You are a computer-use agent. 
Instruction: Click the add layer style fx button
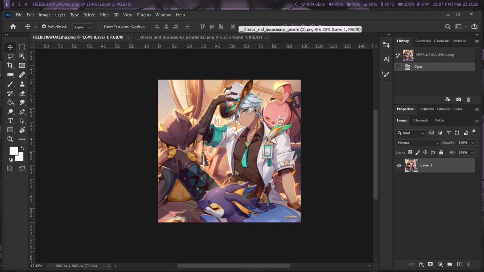point(421,264)
